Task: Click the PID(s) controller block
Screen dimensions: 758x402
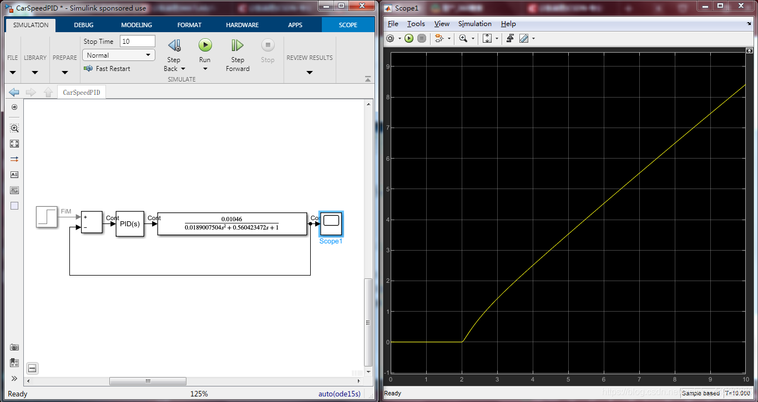Action: [x=130, y=224]
